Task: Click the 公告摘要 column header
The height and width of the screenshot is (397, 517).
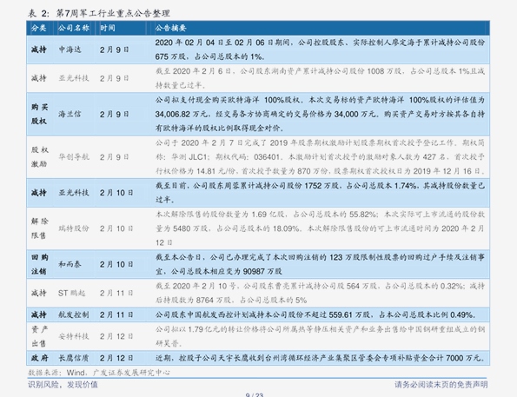Action: coord(170,28)
